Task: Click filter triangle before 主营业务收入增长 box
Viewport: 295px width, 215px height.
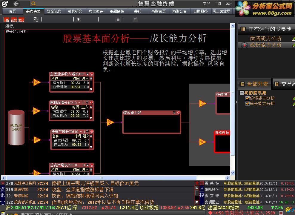Action: click(37, 82)
